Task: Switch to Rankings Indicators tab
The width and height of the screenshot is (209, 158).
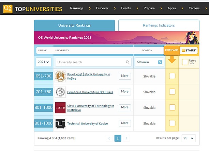Action: 159,25
